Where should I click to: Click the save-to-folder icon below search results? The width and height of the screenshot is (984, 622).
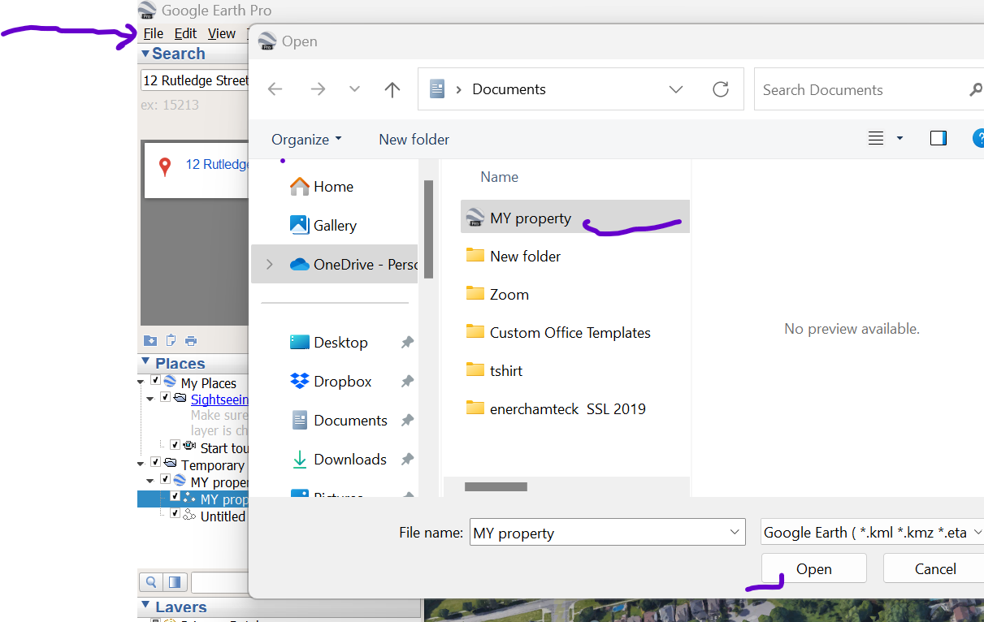pyautogui.click(x=150, y=340)
